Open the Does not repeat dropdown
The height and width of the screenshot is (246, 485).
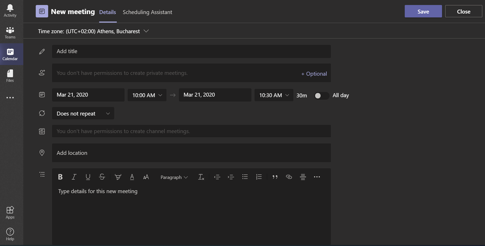point(83,114)
